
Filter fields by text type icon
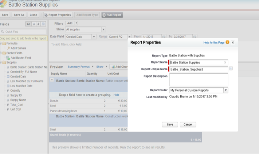(x=34, y=24)
